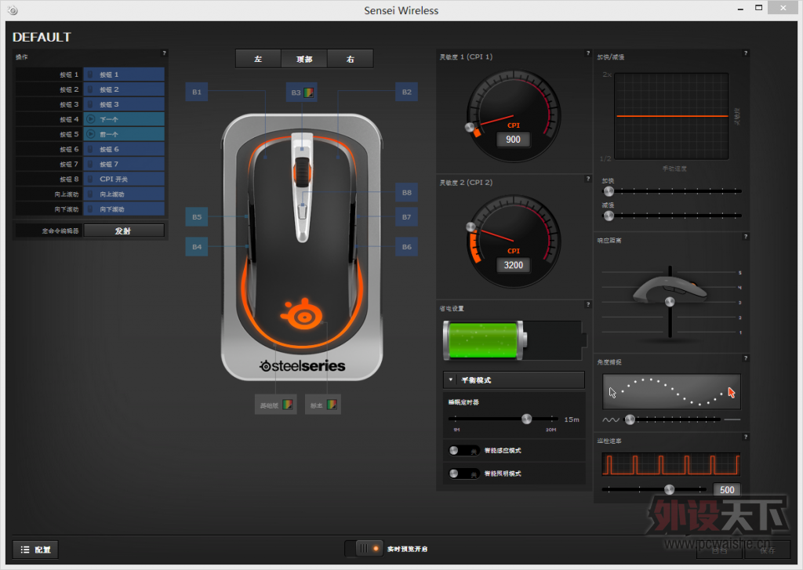Open help for the 操作 actions panel
803x570 pixels.
click(x=165, y=53)
